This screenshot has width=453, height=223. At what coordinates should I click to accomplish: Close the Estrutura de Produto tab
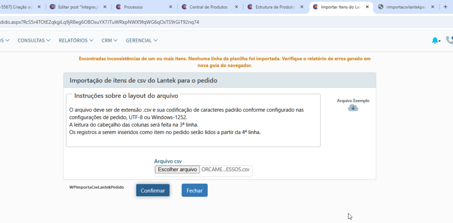click(302, 7)
